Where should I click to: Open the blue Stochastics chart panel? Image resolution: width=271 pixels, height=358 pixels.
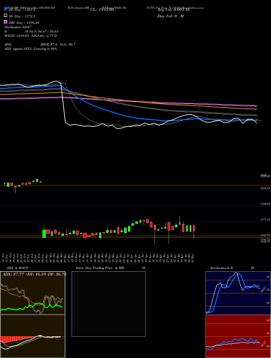tap(238, 293)
